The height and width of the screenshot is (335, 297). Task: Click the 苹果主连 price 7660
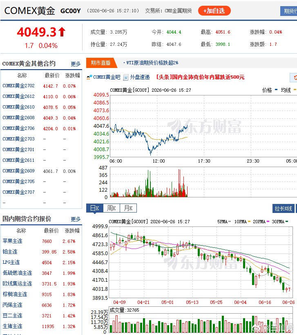[x=47, y=241]
